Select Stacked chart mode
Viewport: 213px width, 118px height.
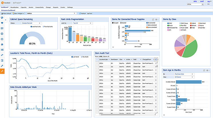click(x=123, y=23)
